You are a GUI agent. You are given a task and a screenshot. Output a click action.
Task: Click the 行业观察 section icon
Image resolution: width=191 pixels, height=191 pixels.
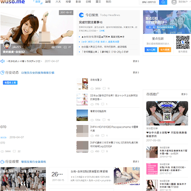[2, 162]
